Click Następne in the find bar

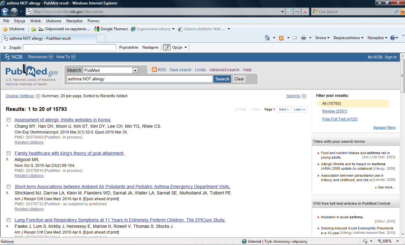point(150,47)
